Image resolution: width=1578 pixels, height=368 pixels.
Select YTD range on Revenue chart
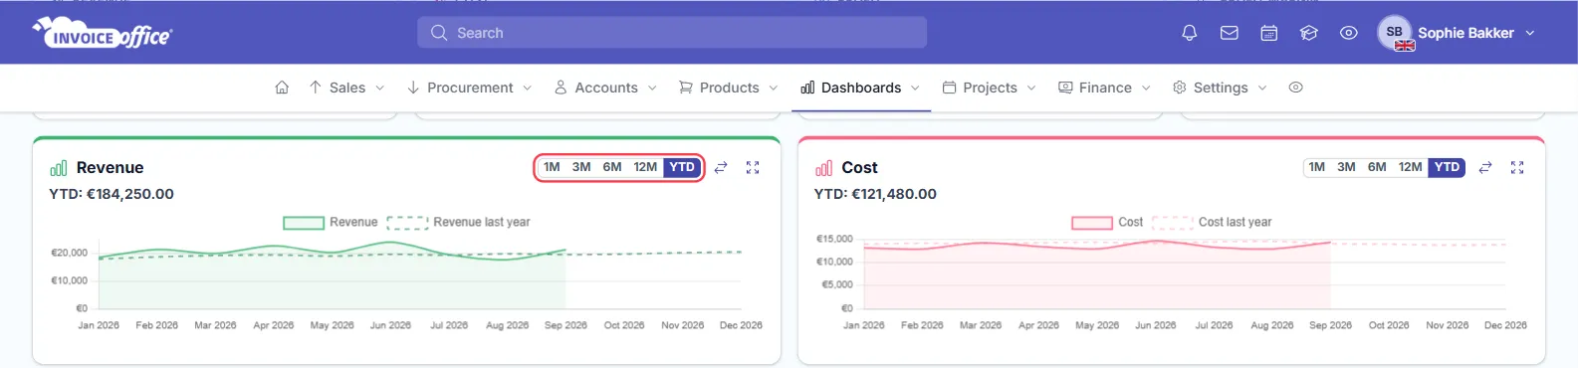tap(682, 167)
